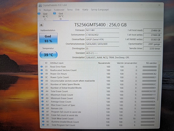174x131 pixels.
Task: Click the God 93 % health status button
Action: coord(48,39)
